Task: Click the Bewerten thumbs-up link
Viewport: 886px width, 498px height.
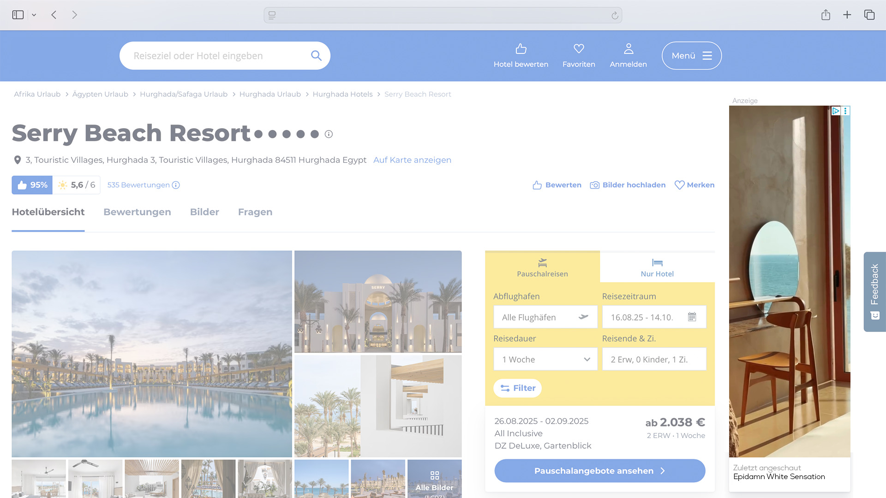Action: pyautogui.click(x=557, y=185)
